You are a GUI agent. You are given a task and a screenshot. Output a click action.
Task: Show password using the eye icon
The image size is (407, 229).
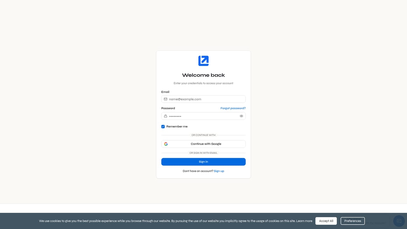point(241,116)
